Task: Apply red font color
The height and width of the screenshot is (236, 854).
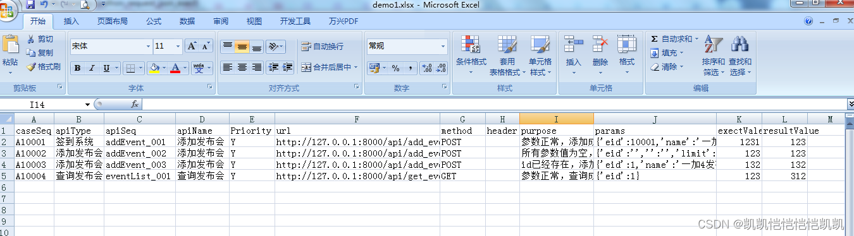Action: [175, 68]
